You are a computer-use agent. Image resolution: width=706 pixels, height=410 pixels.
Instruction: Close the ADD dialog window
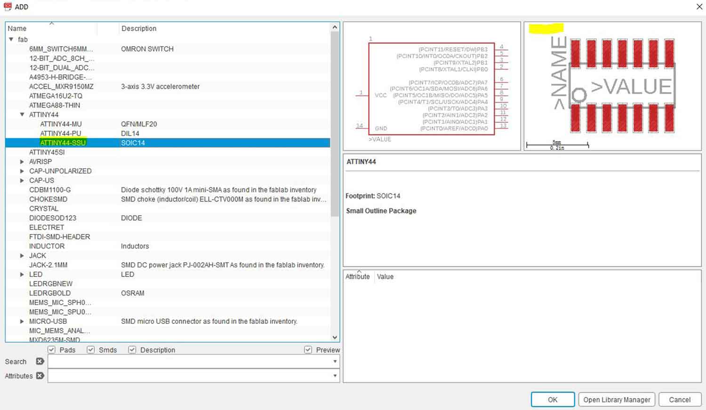[699, 7]
